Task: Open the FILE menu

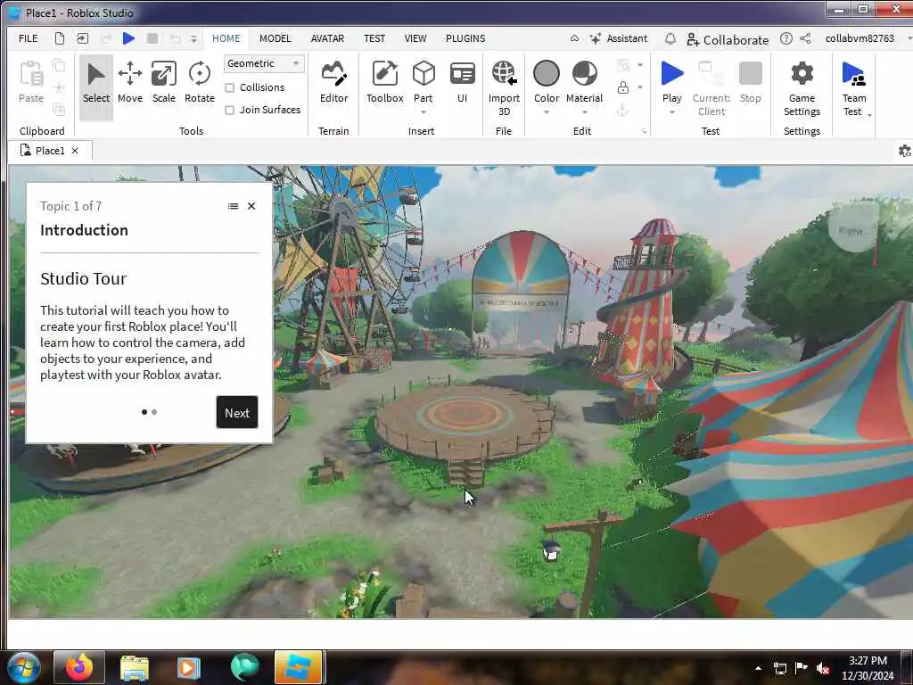Action: (28, 38)
